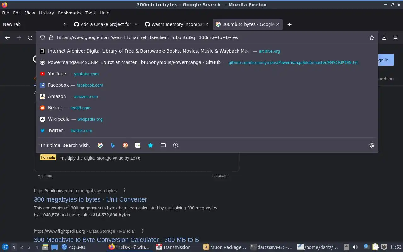Click the volume speaker tray icon
Image resolution: width=403 pixels, height=252 pixels.
tap(355, 247)
